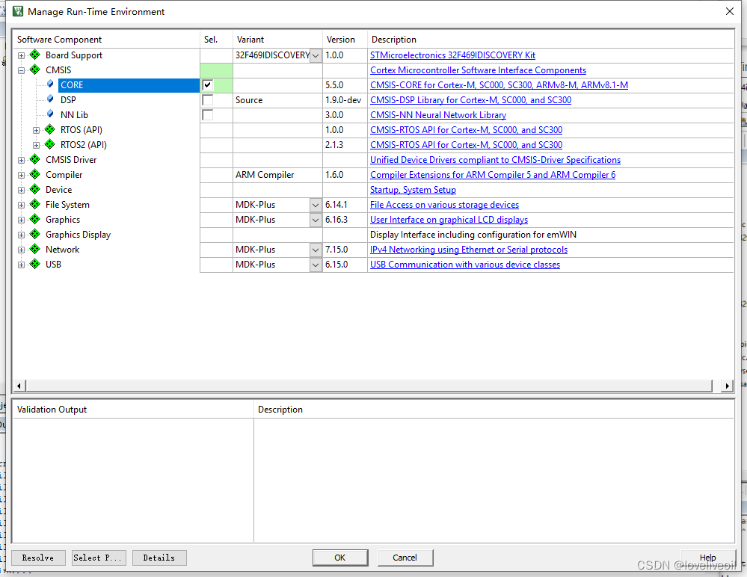747x577 pixels.
Task: Click the Details button
Action: (x=159, y=558)
